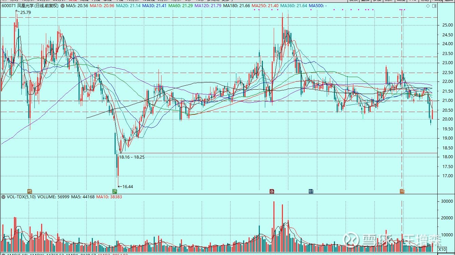455x255 pixels.
Task: Expand the main chart indicator dropdown arrow
Action: tap(63, 6)
